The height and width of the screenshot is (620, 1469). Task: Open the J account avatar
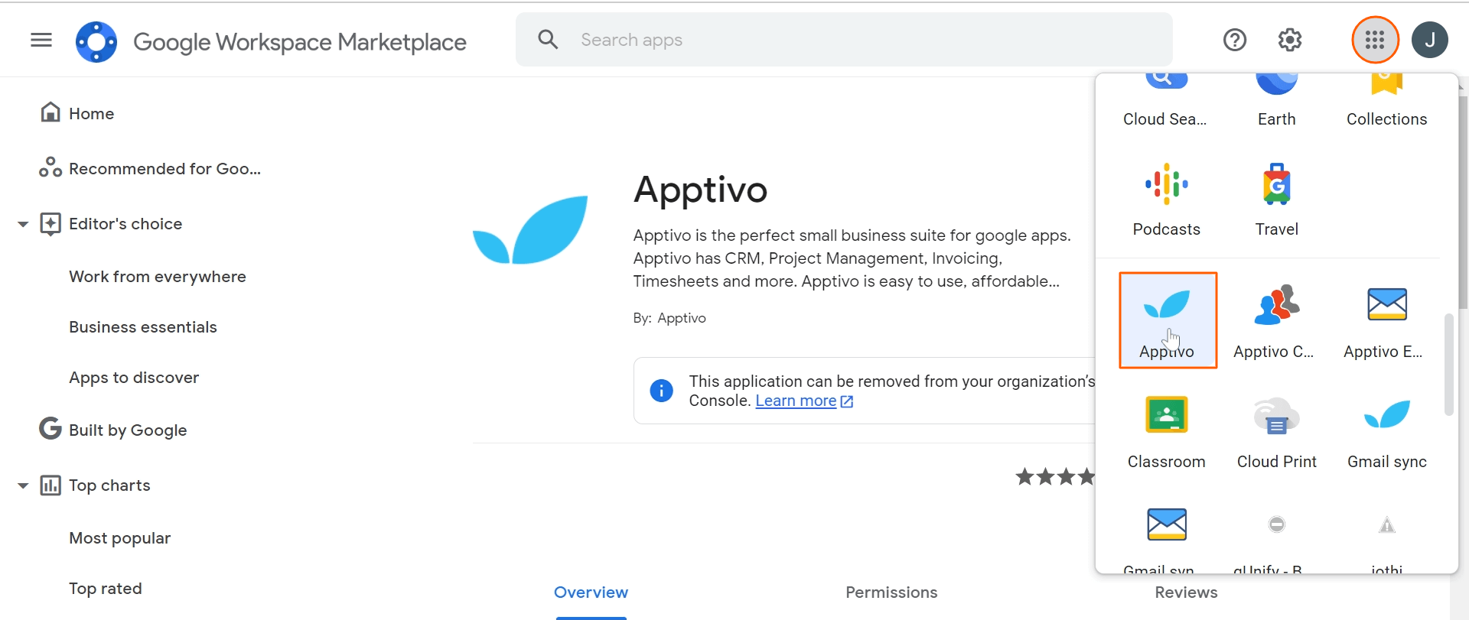(1429, 40)
